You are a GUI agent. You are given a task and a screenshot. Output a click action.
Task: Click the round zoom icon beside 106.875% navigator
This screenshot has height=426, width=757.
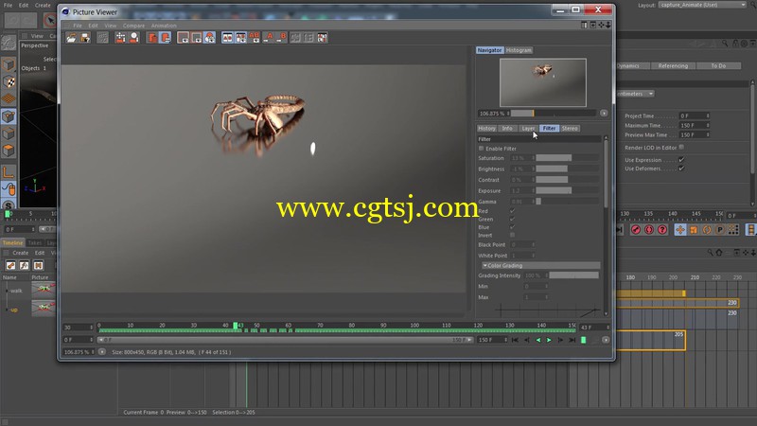pyautogui.click(x=604, y=113)
